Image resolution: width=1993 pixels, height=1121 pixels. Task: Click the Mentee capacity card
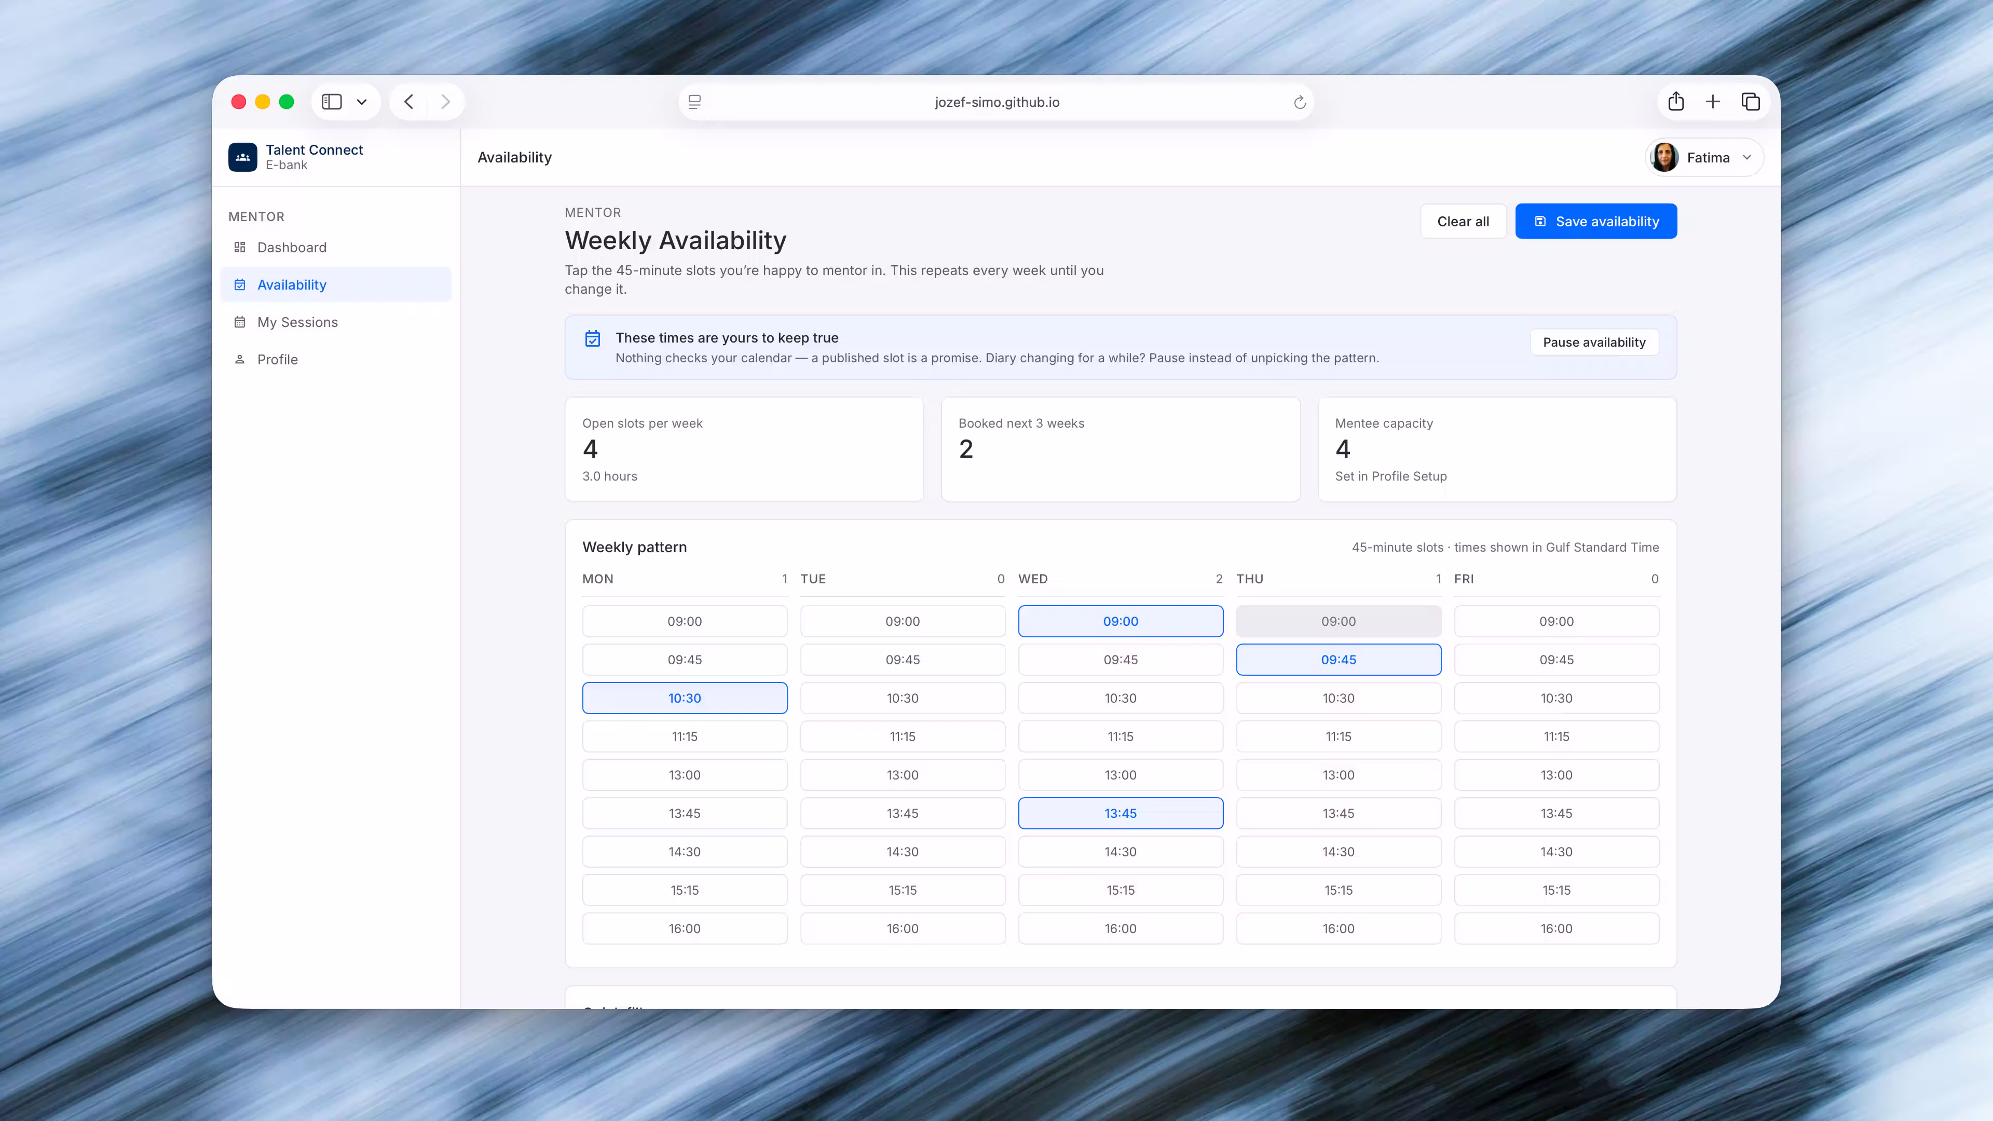(1497, 449)
